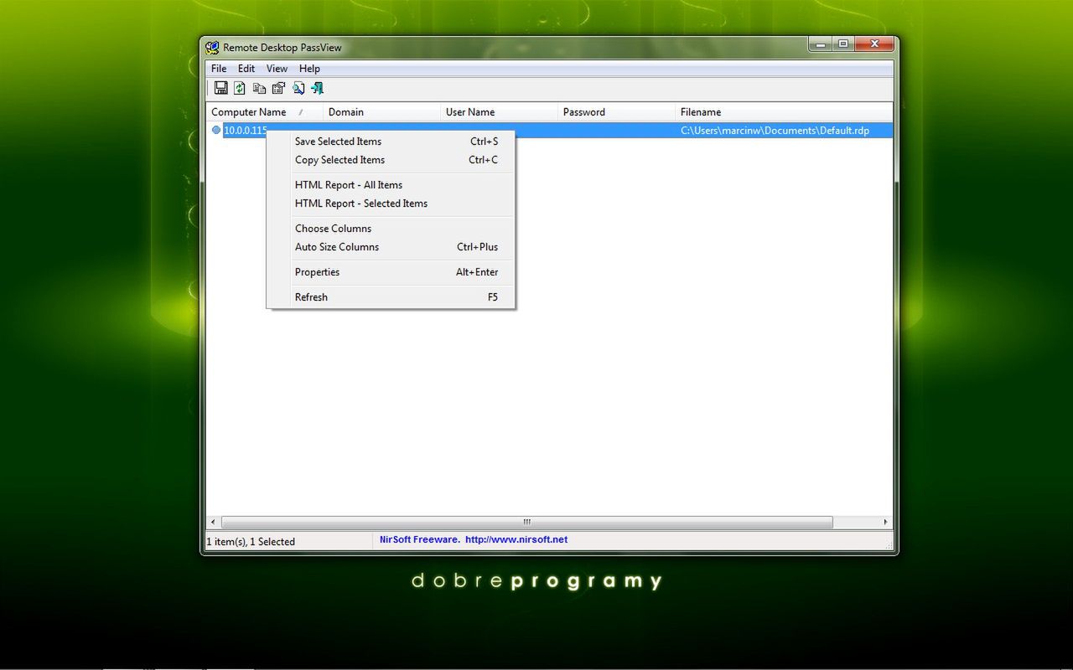Screen dimensions: 1073x670
Task: Click Auto Size Columns entry
Action: pos(391,247)
